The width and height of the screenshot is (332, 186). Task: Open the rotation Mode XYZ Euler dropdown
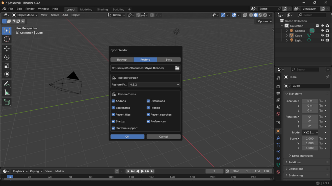(310, 132)
